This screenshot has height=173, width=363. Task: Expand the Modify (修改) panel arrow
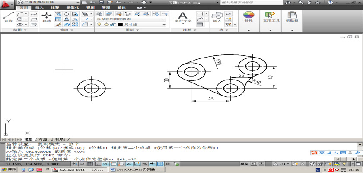[x=72, y=30]
